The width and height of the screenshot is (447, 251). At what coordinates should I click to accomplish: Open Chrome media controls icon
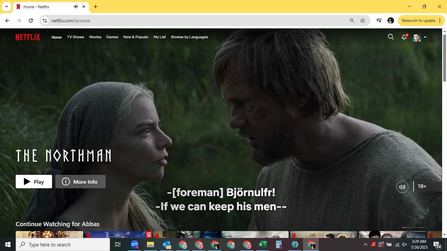coord(379,21)
